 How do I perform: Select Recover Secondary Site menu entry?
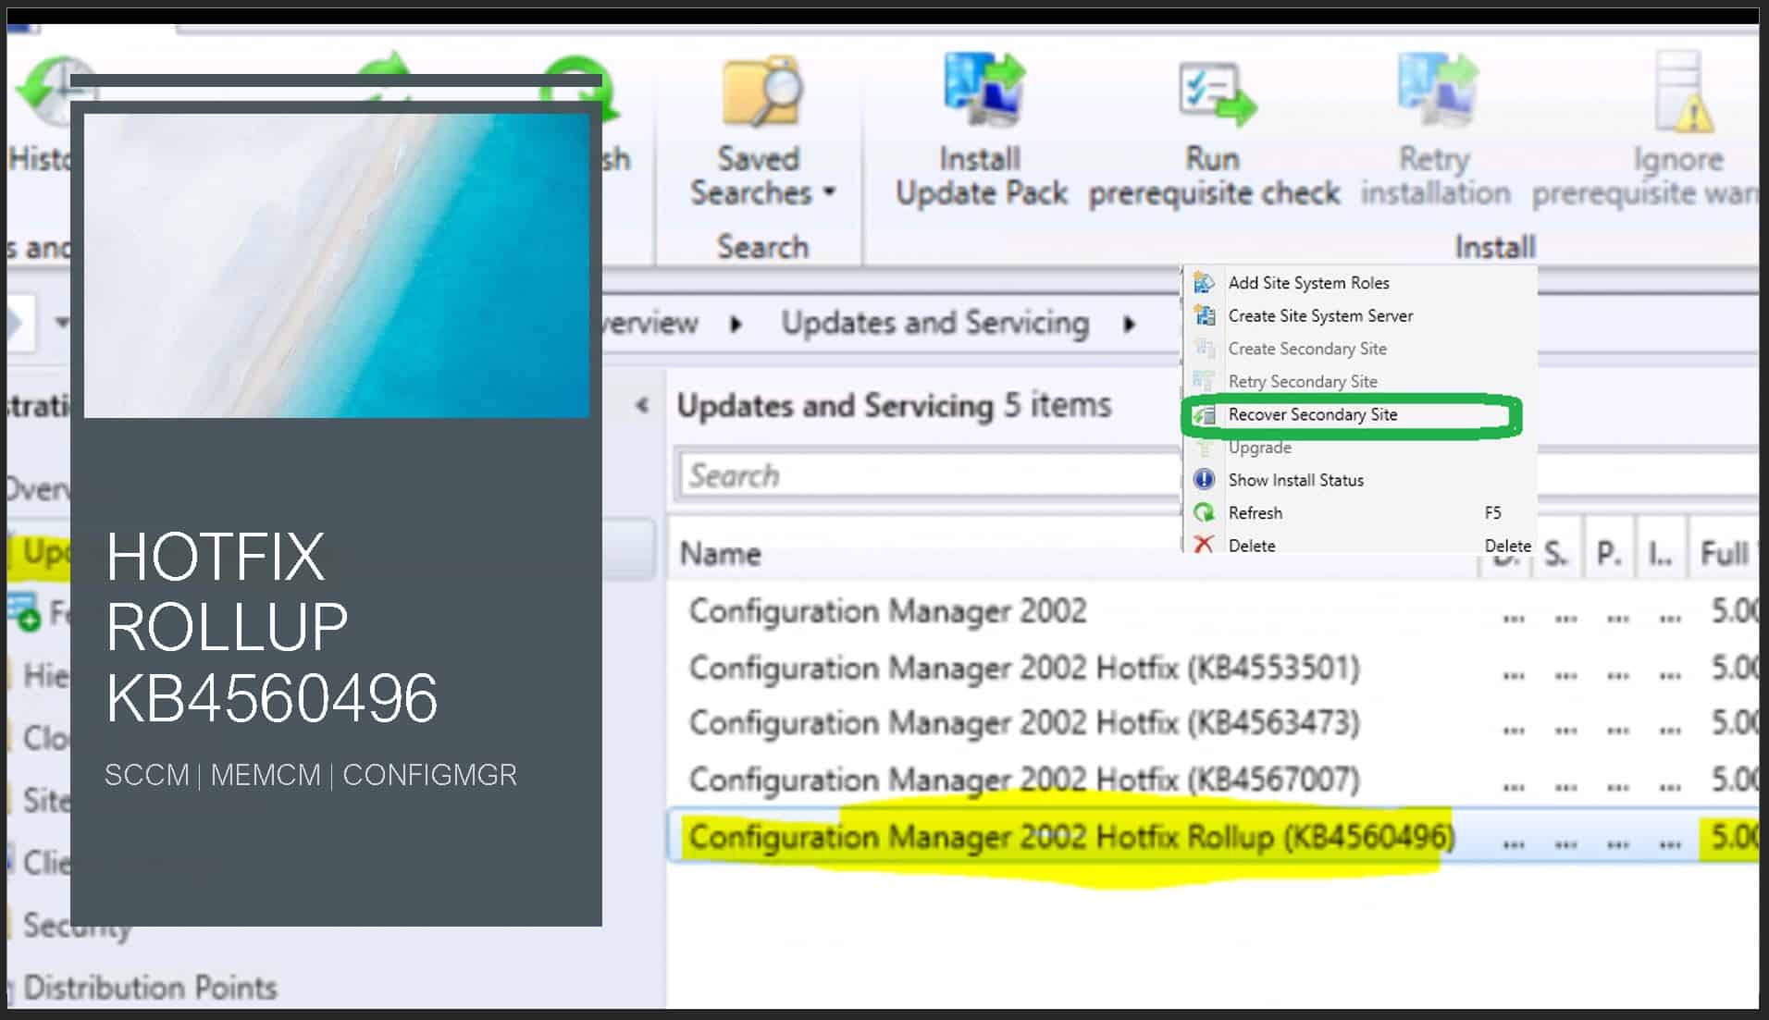coord(1312,414)
